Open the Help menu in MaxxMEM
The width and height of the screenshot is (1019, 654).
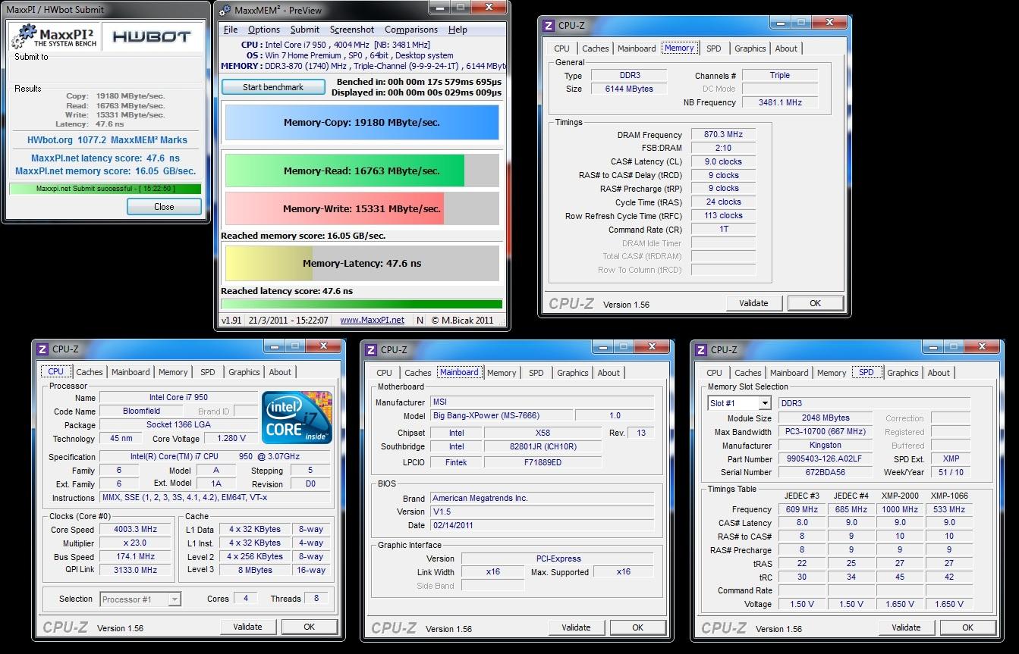458,30
